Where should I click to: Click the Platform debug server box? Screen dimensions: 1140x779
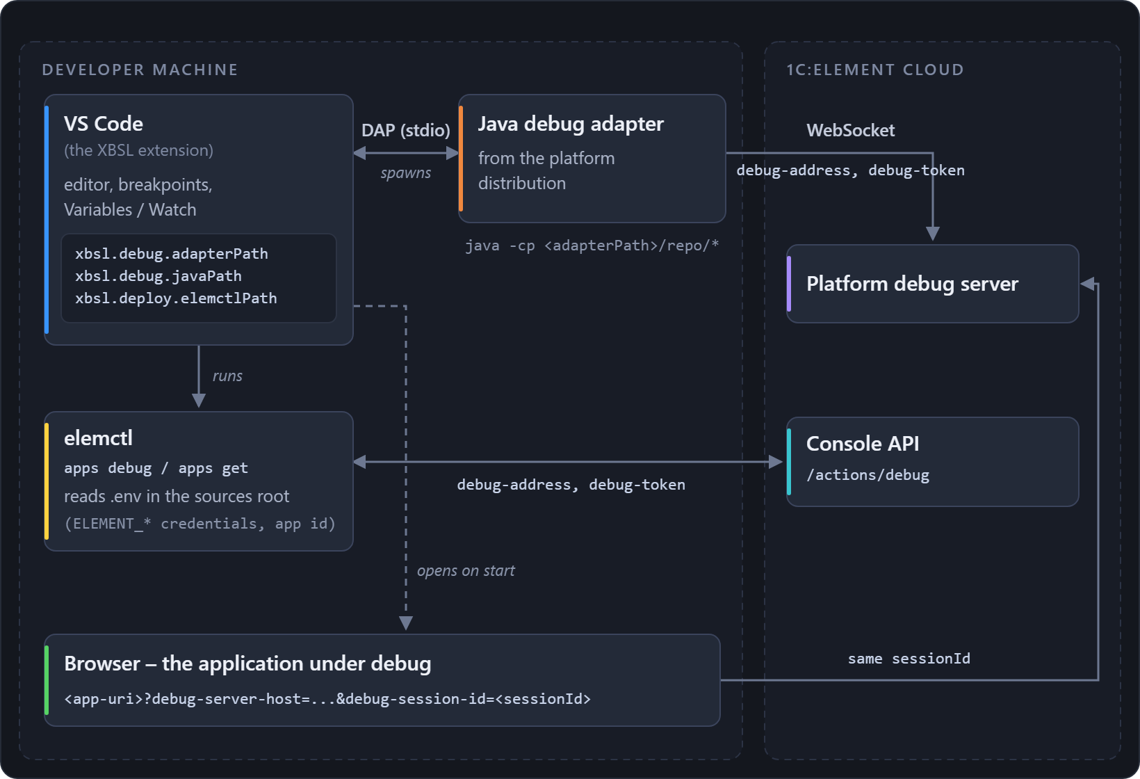[933, 284]
